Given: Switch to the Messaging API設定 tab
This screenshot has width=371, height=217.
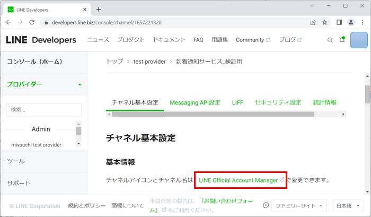Looking at the screenshot, I should click(195, 102).
